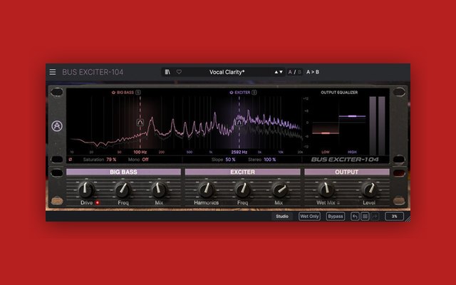Click the Exciter Mix knob
Image resolution: width=456 pixels, height=285 pixels.
[x=279, y=190]
